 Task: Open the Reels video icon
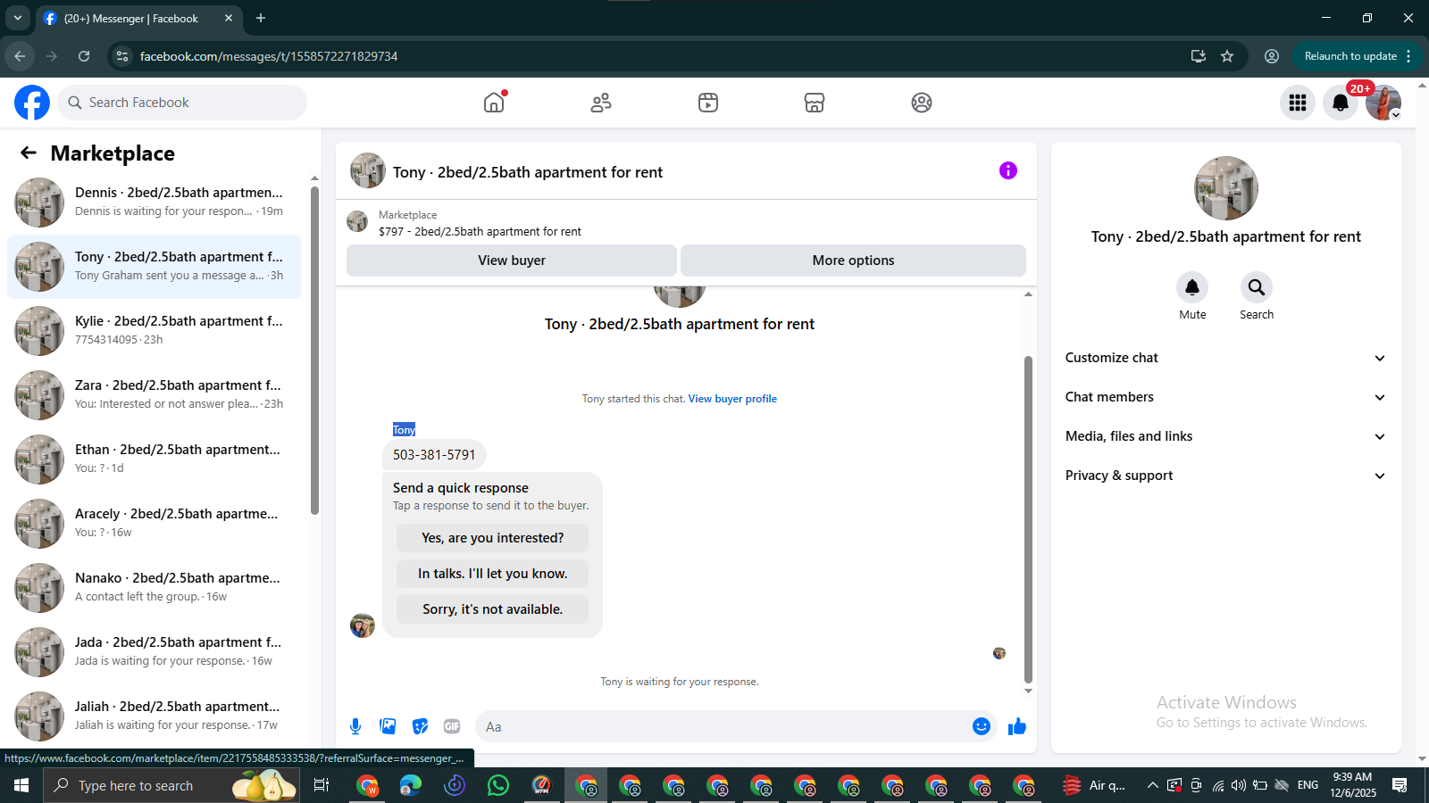click(708, 103)
